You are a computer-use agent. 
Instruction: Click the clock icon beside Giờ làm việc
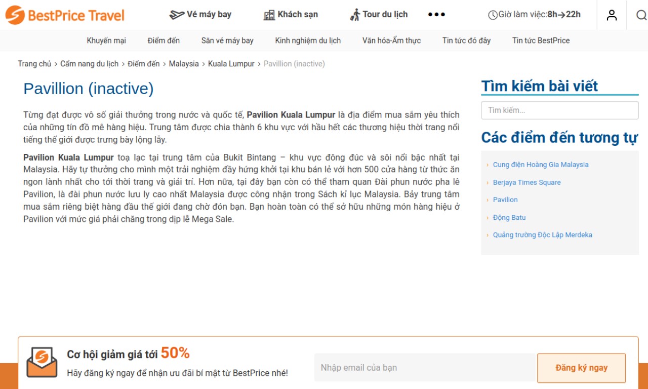coord(493,15)
